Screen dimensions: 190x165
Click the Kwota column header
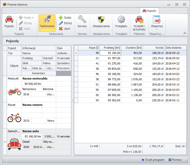(153, 48)
